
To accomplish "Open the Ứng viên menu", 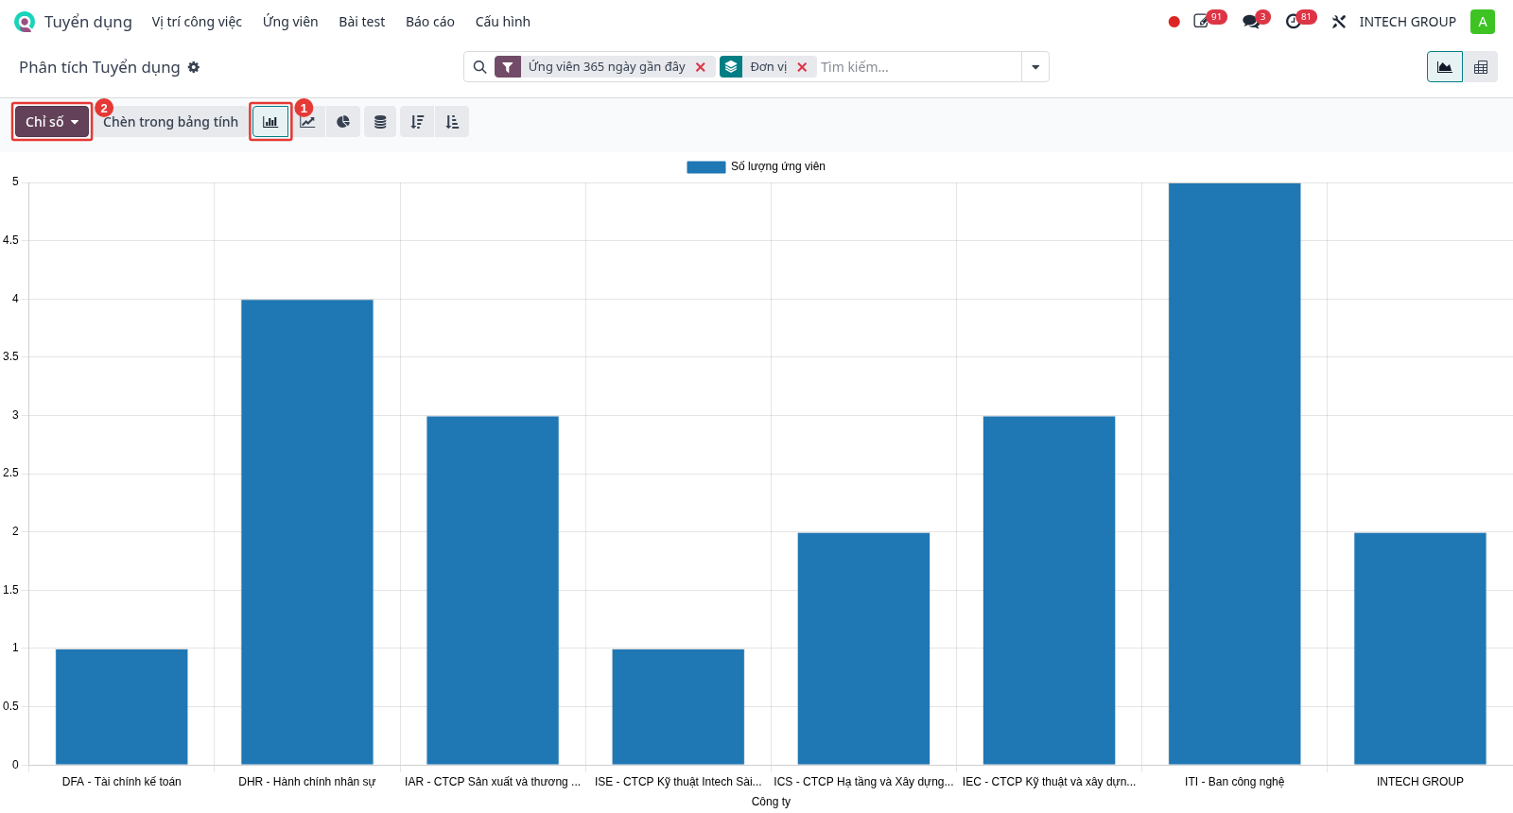I will (290, 22).
